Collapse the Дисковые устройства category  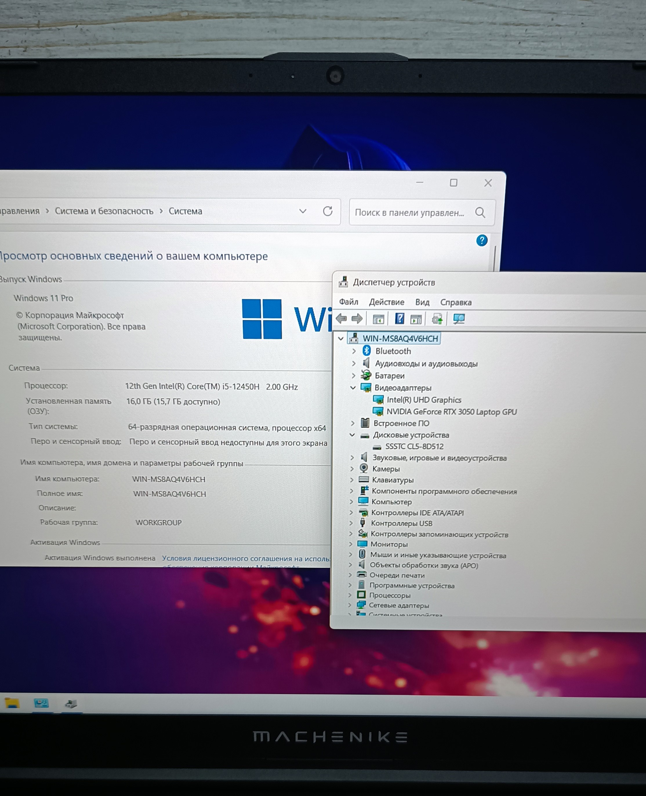pos(352,434)
